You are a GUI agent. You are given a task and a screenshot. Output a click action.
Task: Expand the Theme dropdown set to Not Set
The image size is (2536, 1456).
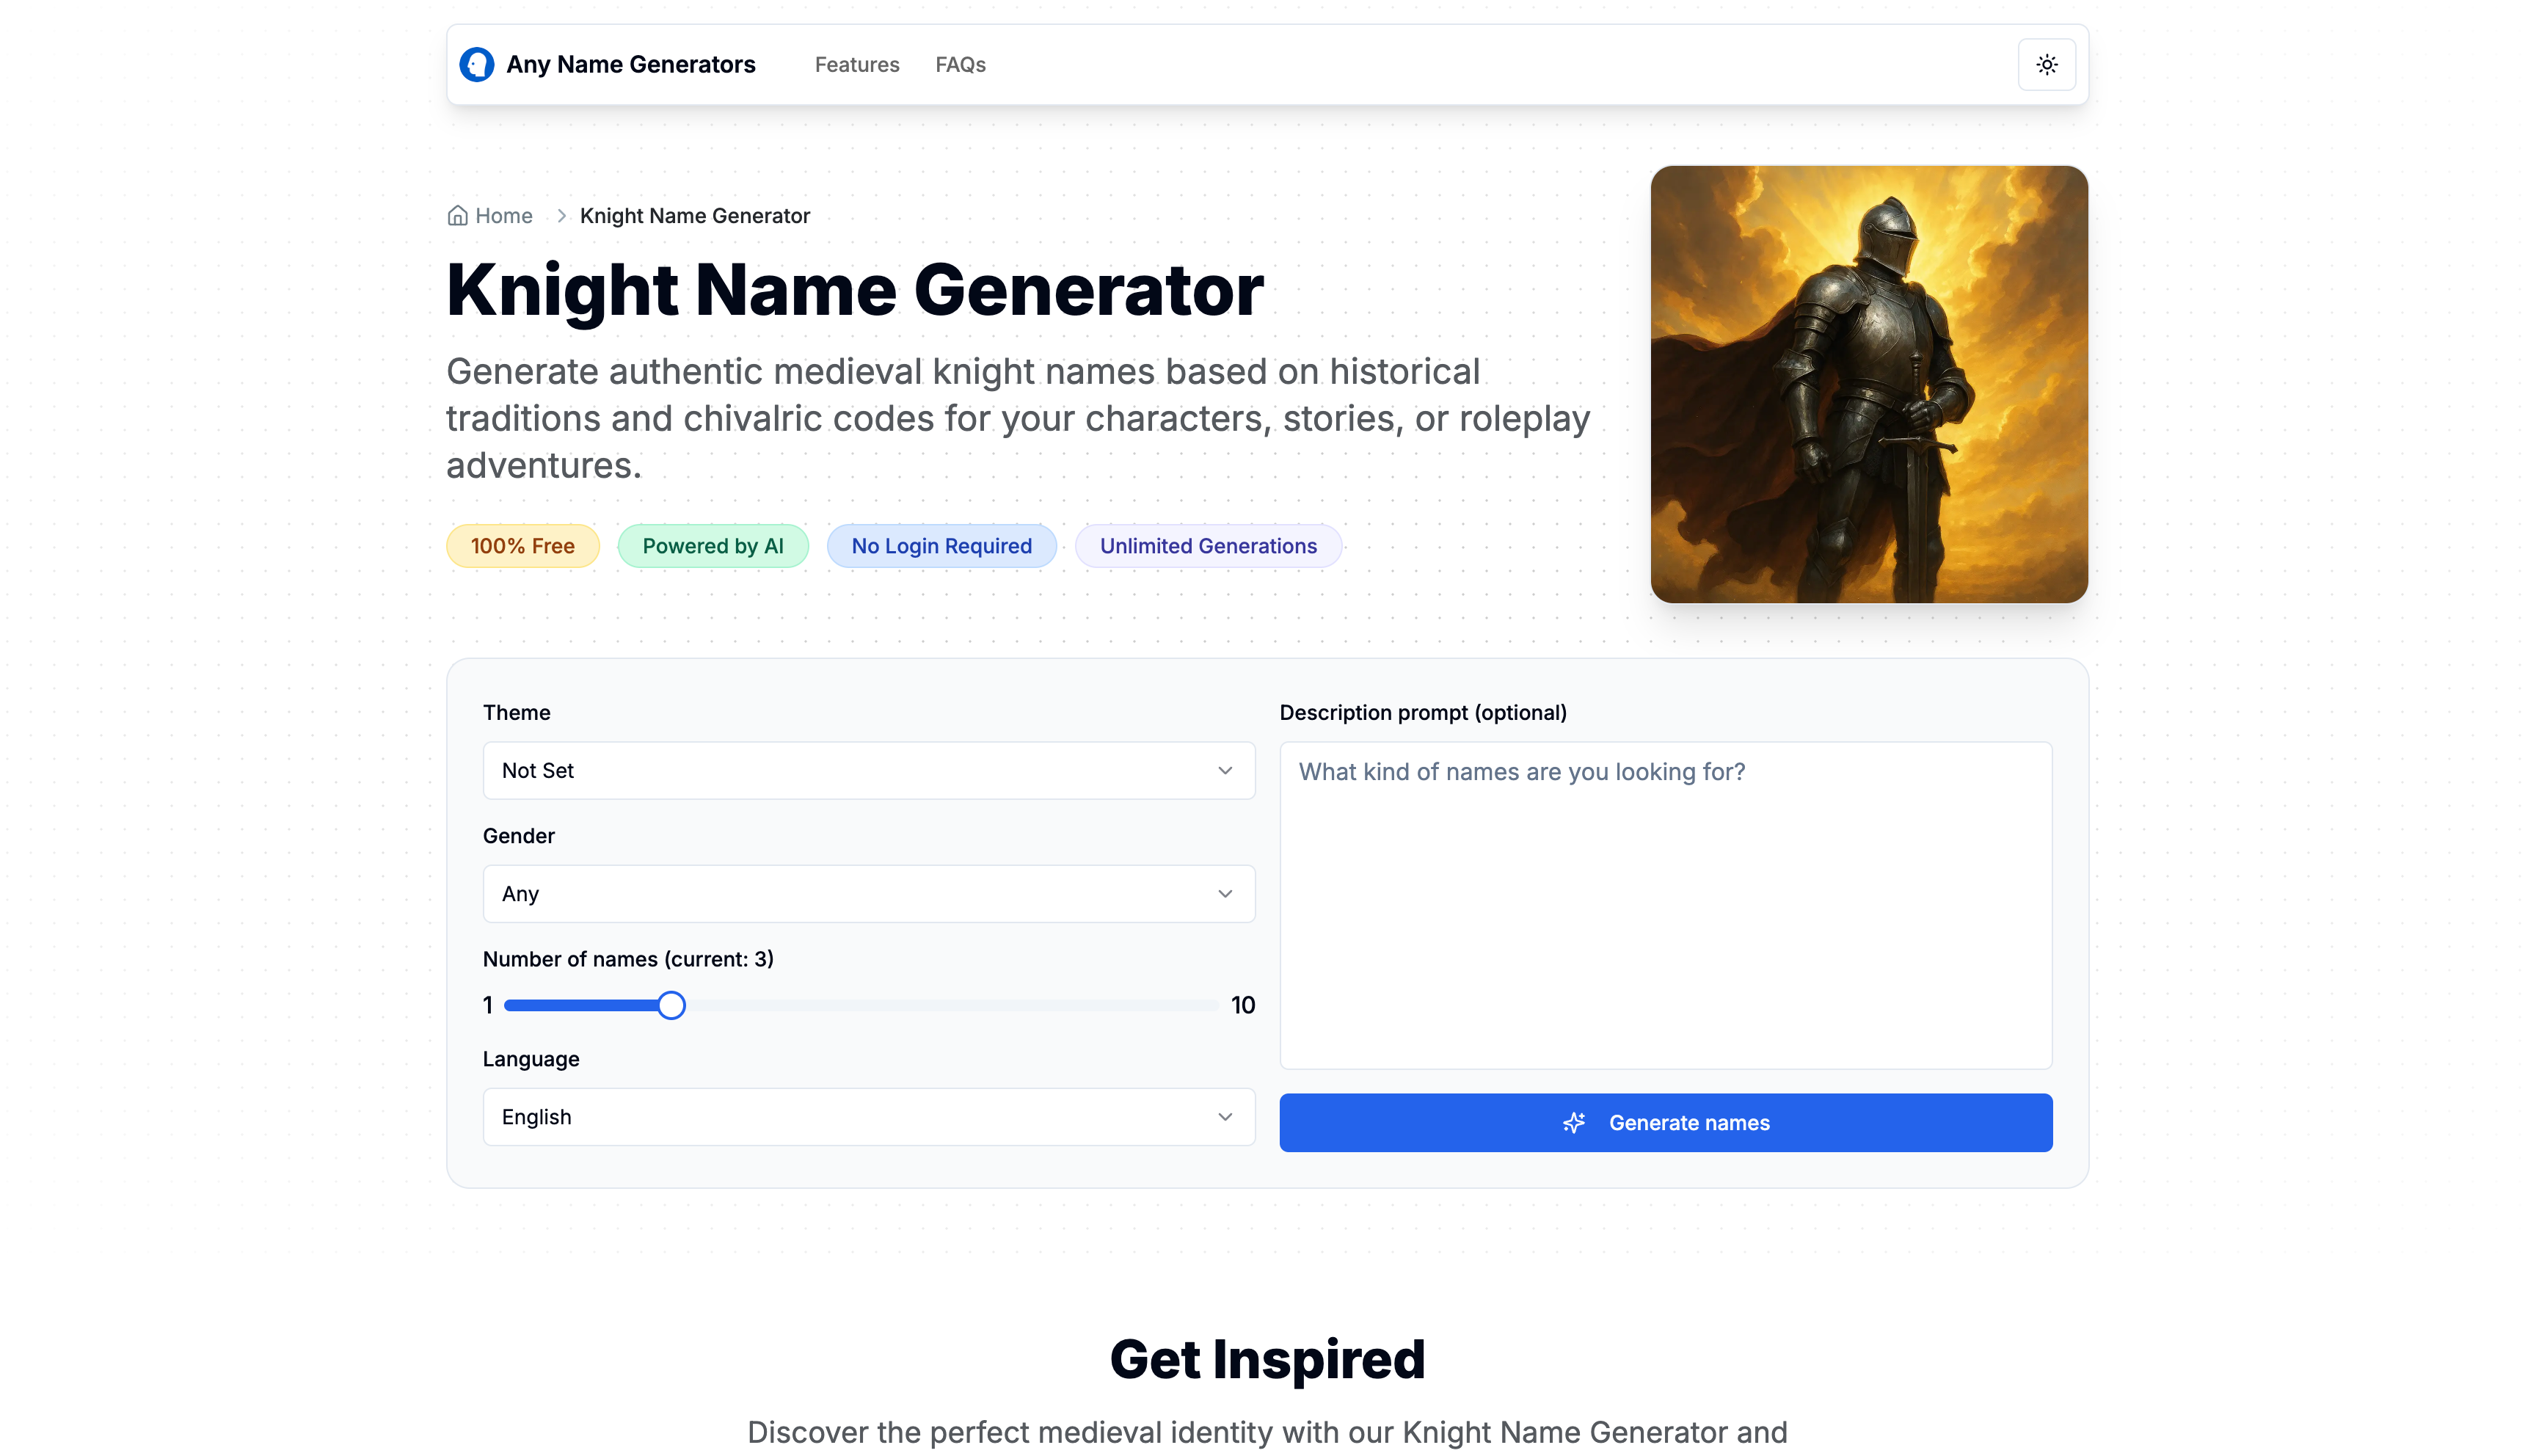(x=867, y=770)
